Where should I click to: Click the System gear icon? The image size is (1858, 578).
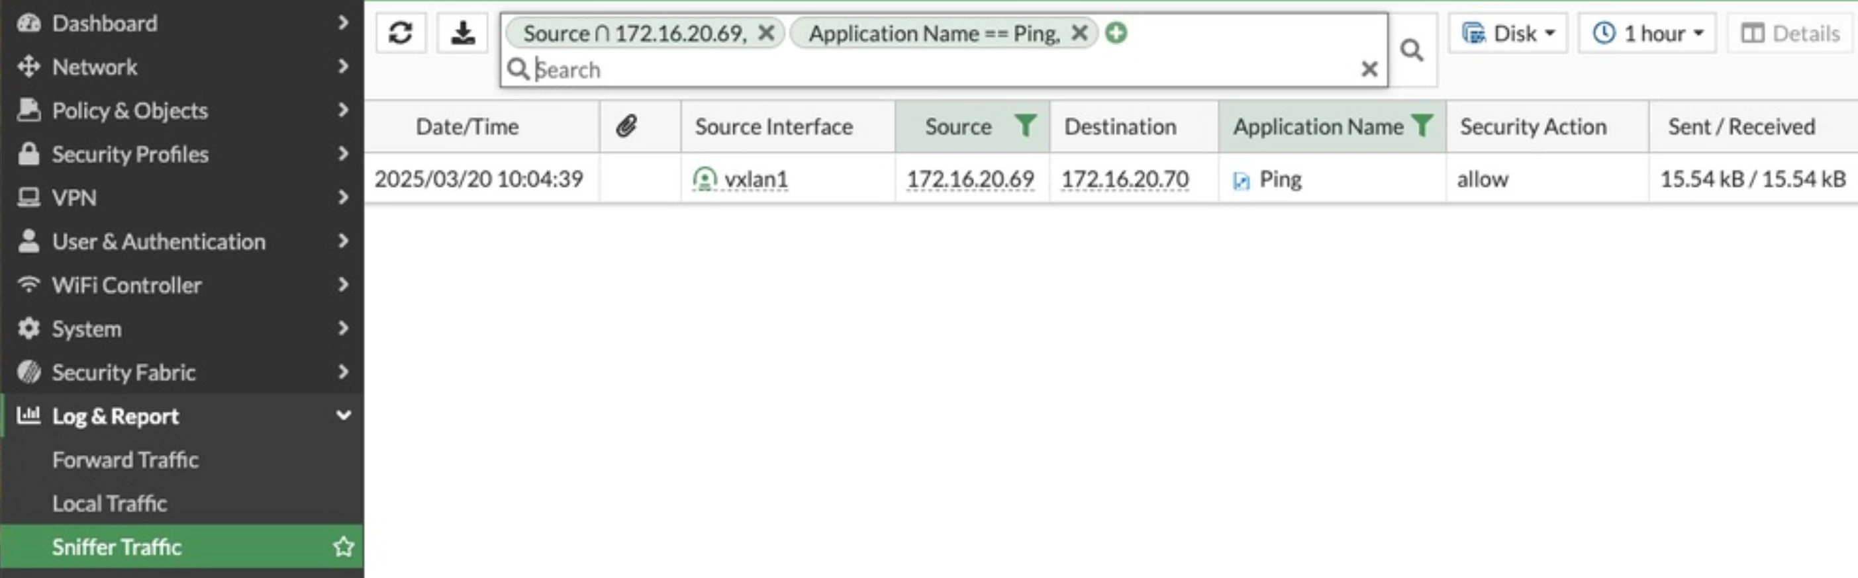[29, 329]
